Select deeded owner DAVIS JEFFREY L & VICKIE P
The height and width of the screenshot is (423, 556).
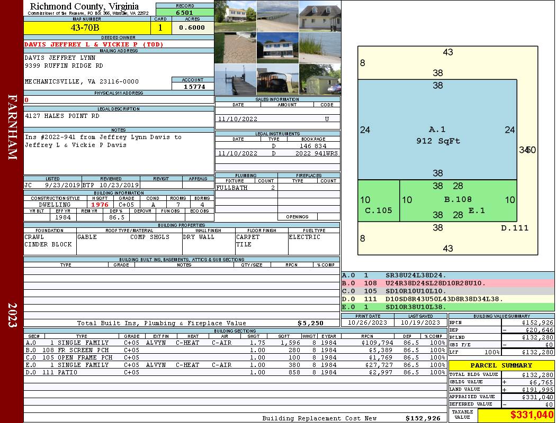point(94,44)
